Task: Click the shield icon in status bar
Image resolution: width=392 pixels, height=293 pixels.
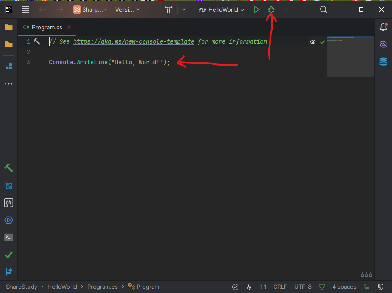Action: pyautogui.click(x=380, y=287)
